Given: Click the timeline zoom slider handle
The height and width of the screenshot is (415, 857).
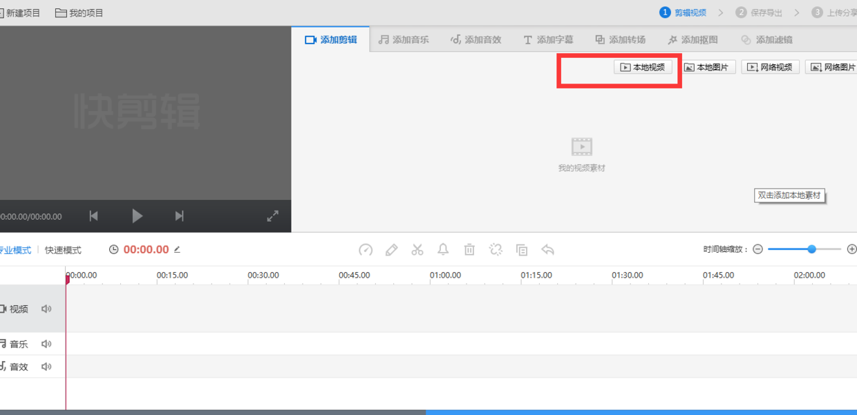Looking at the screenshot, I should pyautogui.click(x=812, y=249).
